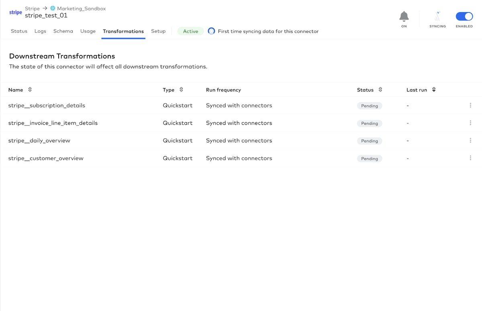Click the Stripe breadcrumb link
This screenshot has height=311, width=482.
point(32,8)
